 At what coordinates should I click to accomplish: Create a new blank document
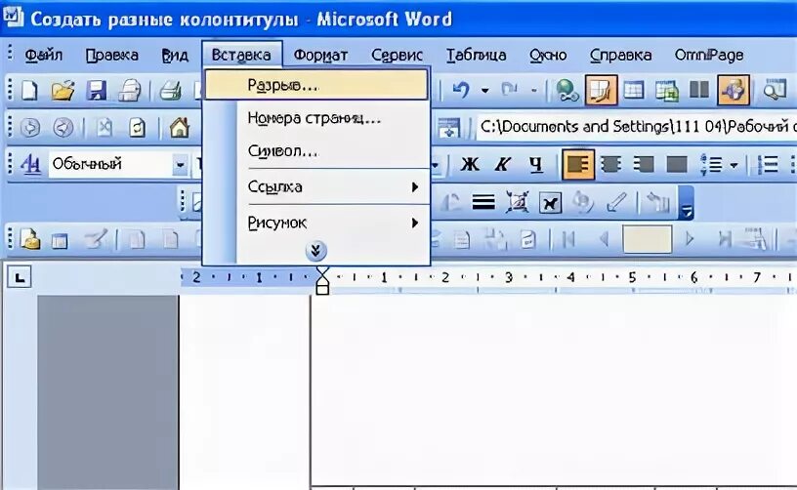(30, 91)
